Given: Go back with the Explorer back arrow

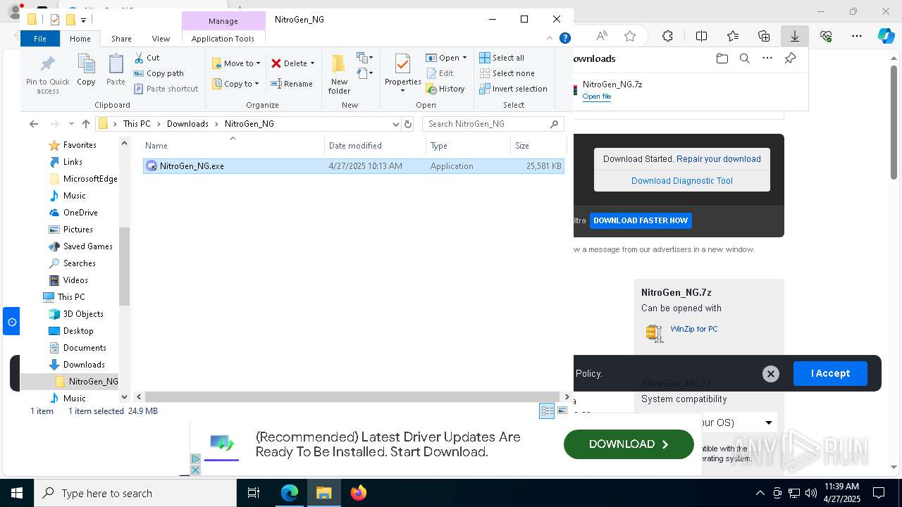Looking at the screenshot, I should [34, 124].
